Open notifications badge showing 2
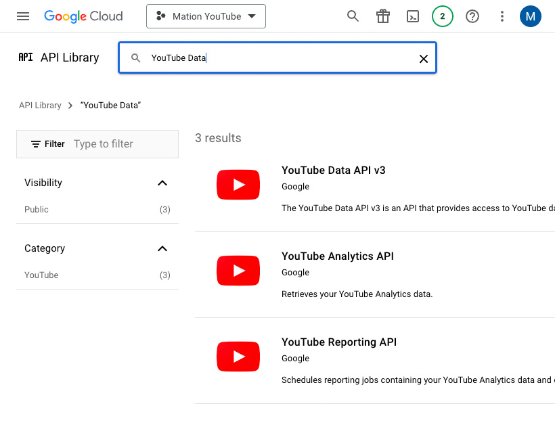555x433 pixels. [443, 16]
